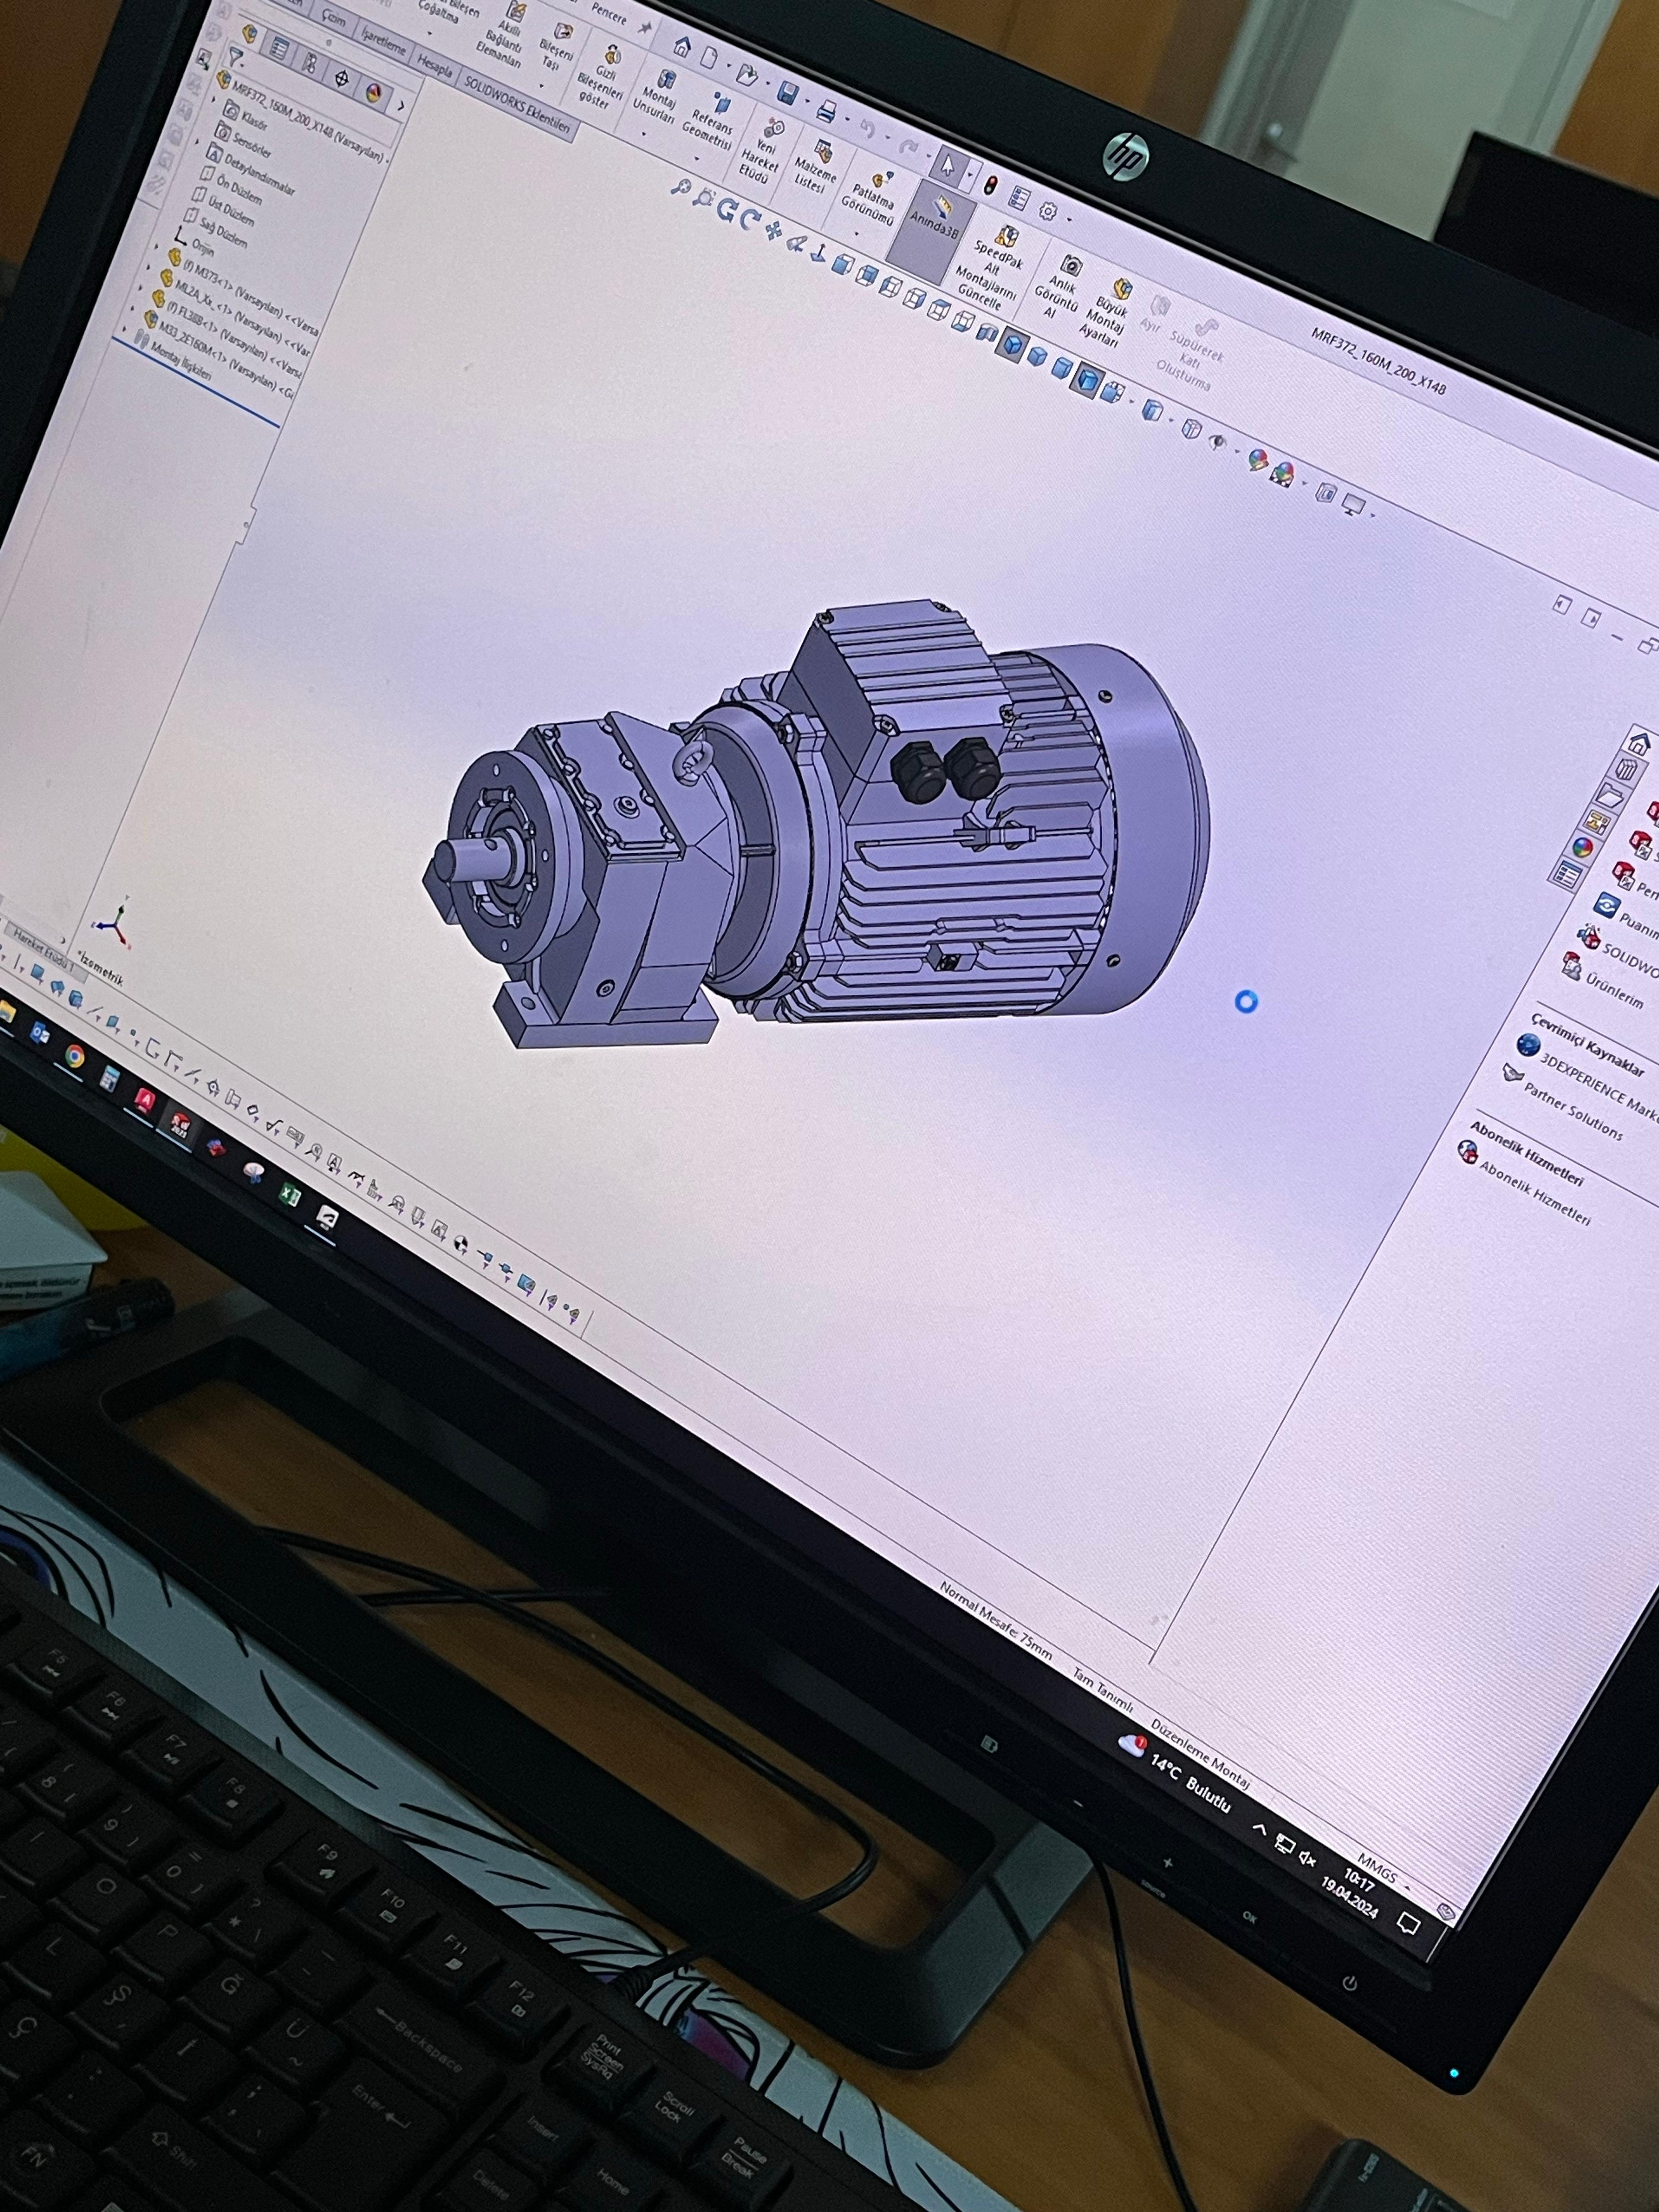Save the assembly with floppy disk icon
This screenshot has width=1659, height=2212.
point(788,93)
